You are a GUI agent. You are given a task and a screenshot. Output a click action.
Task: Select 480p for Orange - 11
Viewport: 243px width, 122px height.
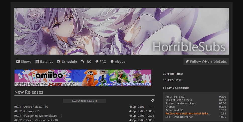(133, 111)
